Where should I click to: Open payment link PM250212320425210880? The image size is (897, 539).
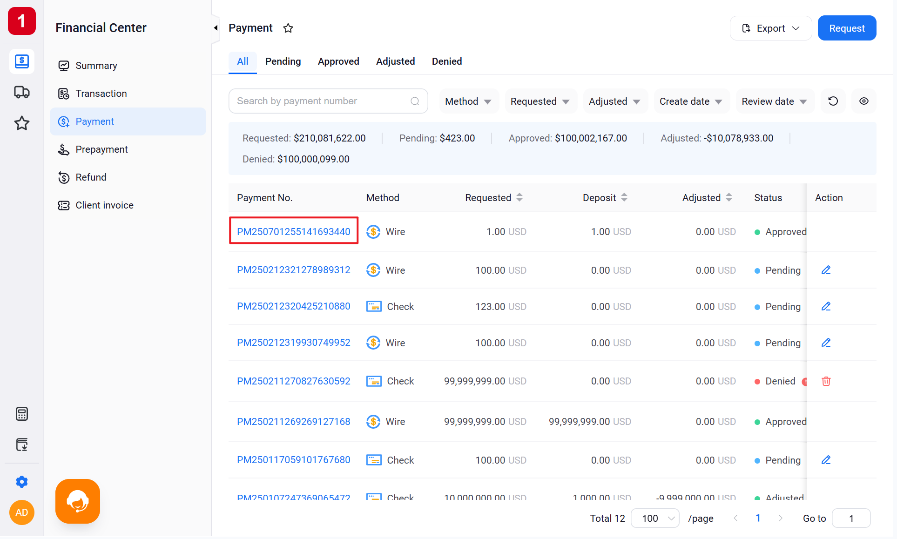[294, 306]
